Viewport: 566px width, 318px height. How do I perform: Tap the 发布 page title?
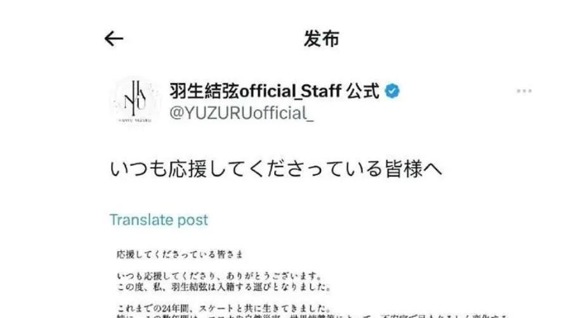tap(321, 39)
